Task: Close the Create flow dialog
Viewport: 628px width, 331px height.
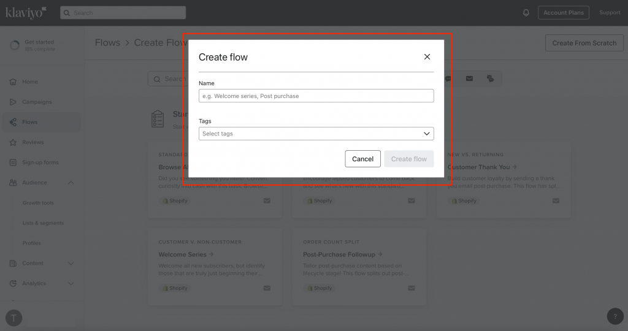Action: tap(427, 57)
